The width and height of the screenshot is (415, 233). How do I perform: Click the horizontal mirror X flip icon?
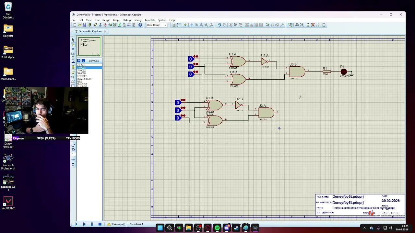[73, 160]
